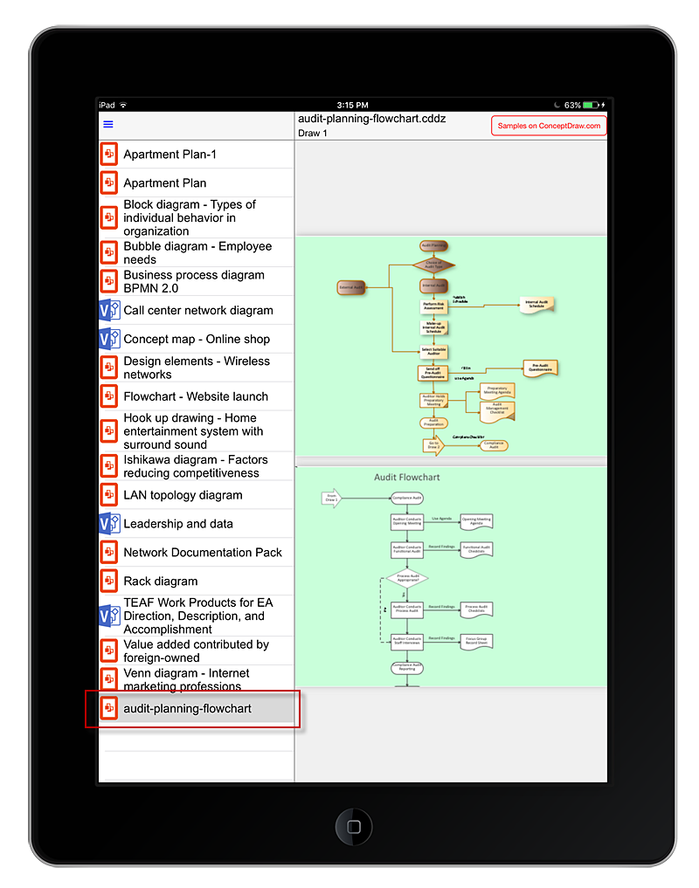The width and height of the screenshot is (699, 888).
Task: Click the Visio icon for TEAF Work Products
Action: [x=108, y=616]
